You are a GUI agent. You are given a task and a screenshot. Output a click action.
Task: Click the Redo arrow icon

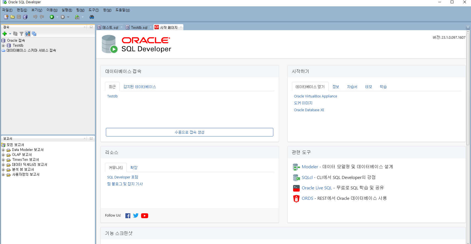point(42,17)
